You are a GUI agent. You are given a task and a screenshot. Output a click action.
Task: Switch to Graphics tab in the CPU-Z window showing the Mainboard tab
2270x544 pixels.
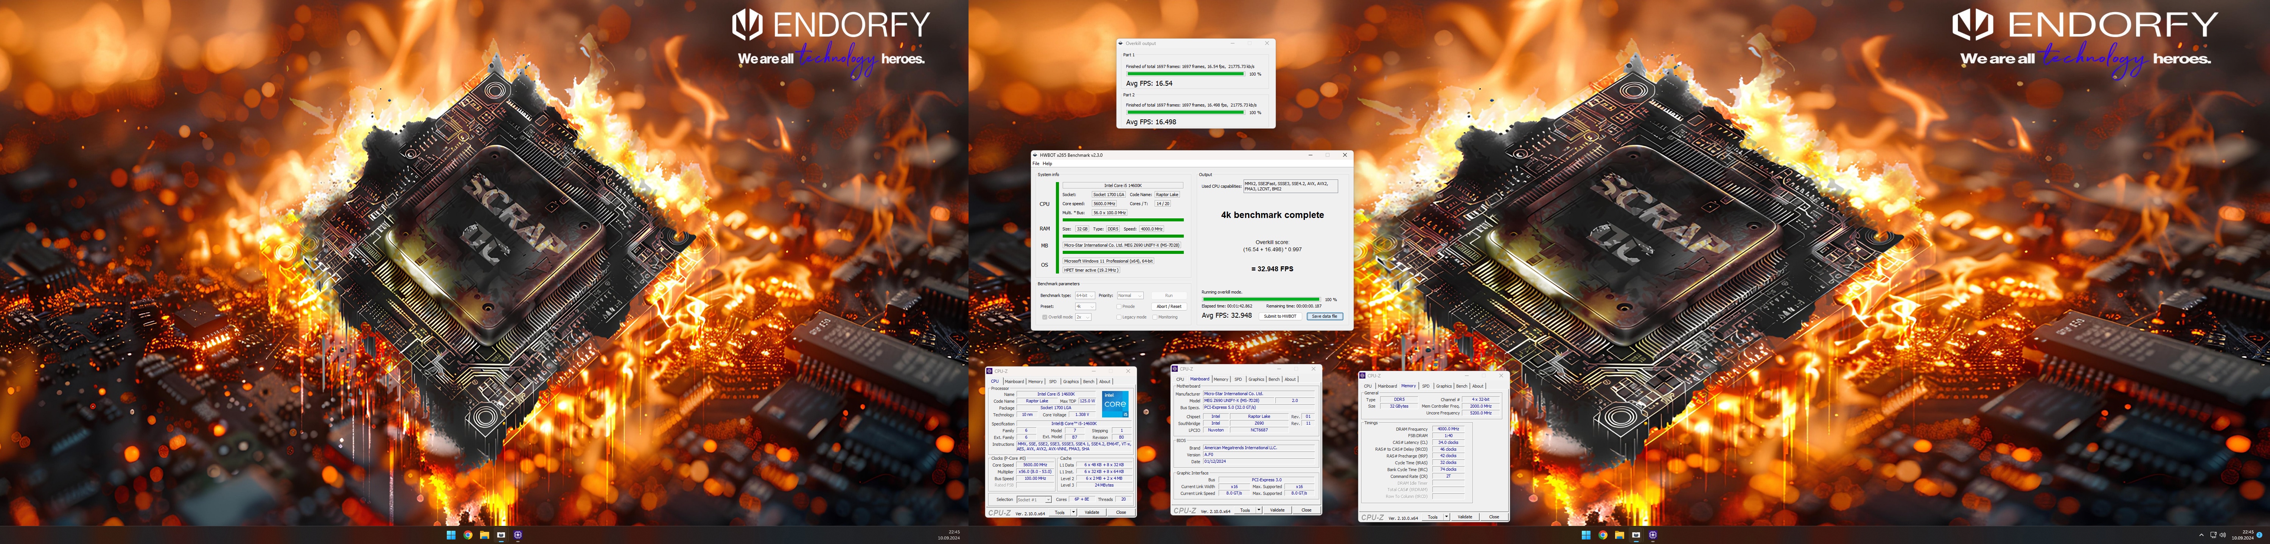pos(1256,379)
